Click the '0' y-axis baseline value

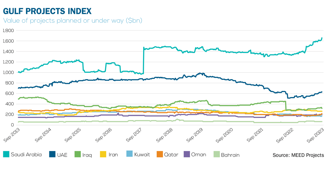pos(13,125)
